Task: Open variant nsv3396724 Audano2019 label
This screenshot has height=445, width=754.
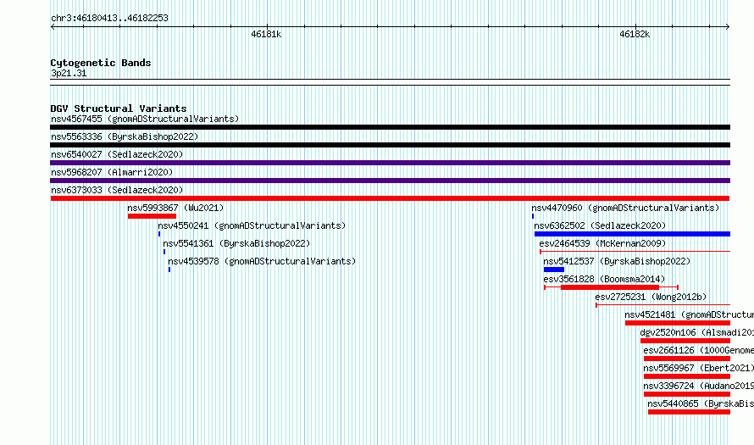Action: (x=699, y=386)
